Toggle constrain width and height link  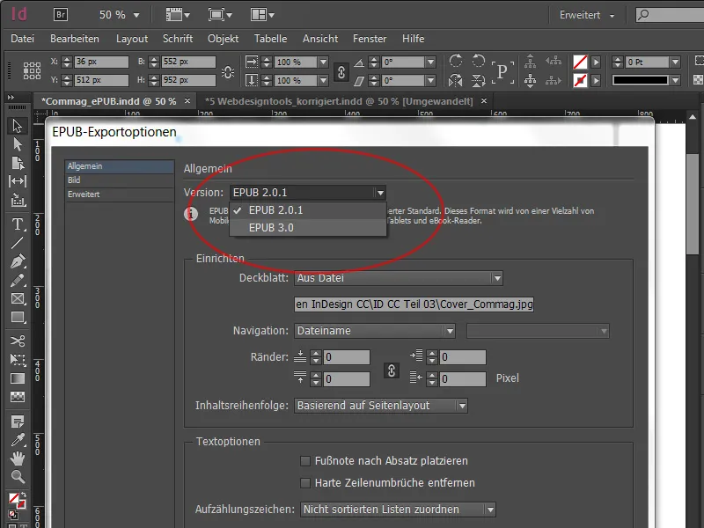(x=228, y=72)
